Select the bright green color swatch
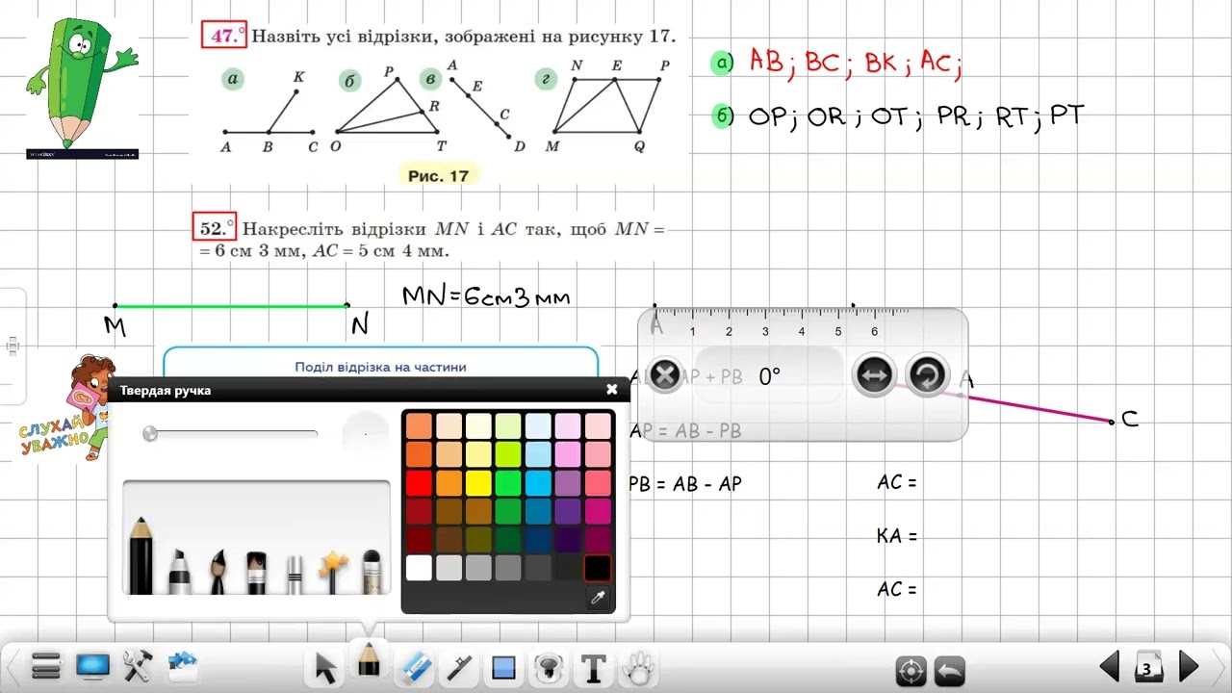The image size is (1232, 693). pyautogui.click(x=508, y=482)
